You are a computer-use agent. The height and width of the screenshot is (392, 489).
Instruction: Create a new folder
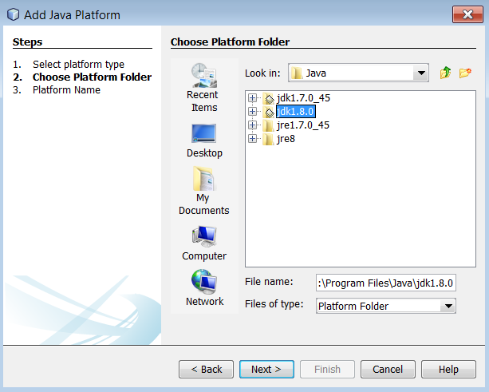coord(465,73)
